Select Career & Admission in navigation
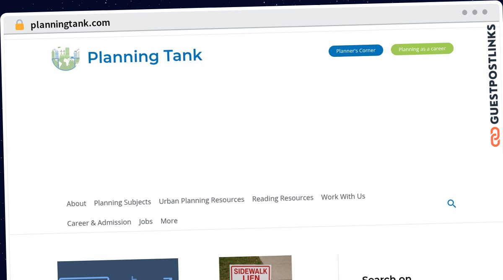Viewport: 503px width, 280px height. 99,223
